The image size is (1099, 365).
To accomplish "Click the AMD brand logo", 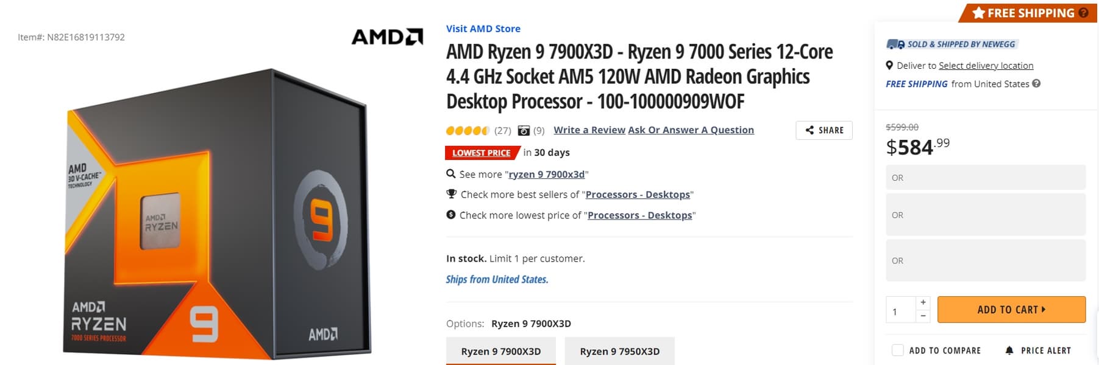I will coord(387,37).
